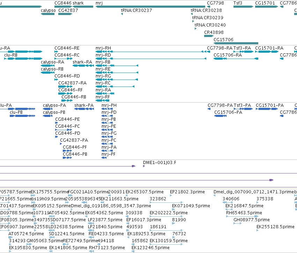Image resolution: width=297 pixels, height=253 pixels.
Task: Select protein shark-PA
Action: pos(84,109)
